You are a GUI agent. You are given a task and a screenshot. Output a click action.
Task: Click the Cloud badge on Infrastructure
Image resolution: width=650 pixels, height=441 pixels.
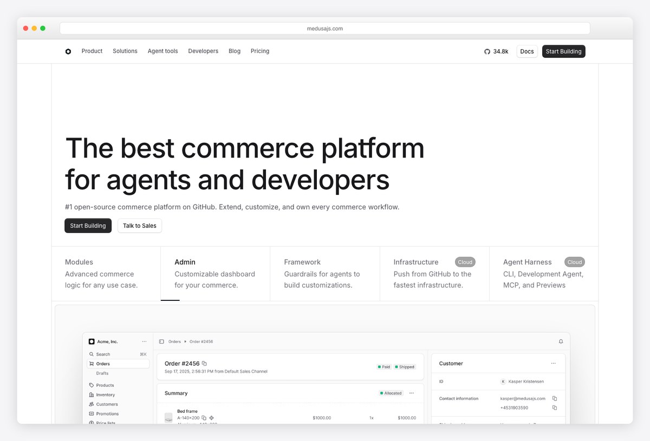pyautogui.click(x=465, y=262)
